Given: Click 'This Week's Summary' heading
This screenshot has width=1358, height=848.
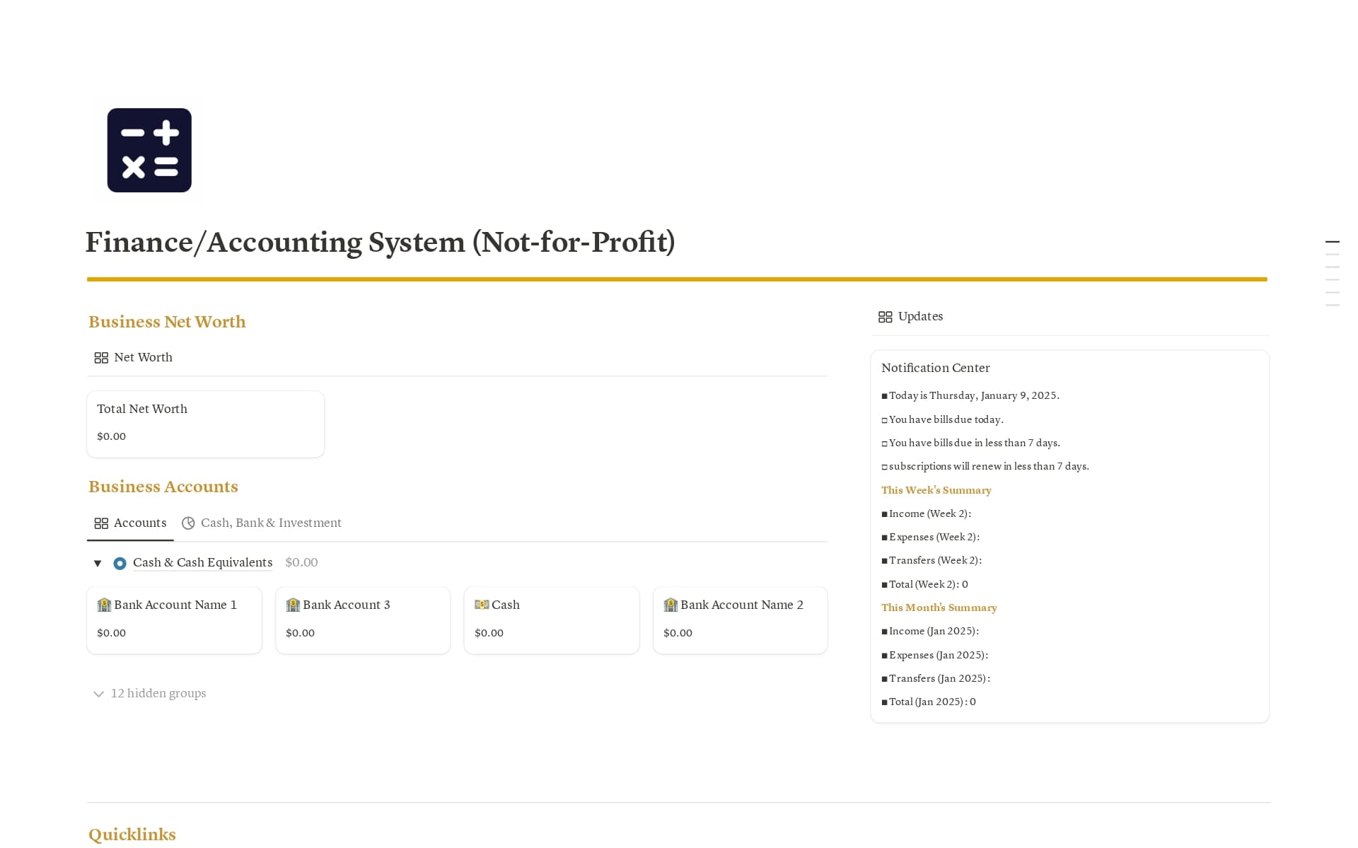Looking at the screenshot, I should click(x=936, y=490).
